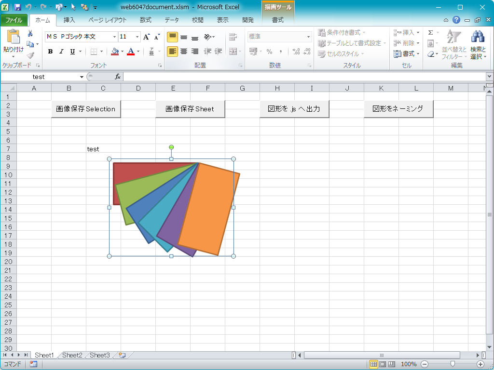The image size is (494, 370).
Task: Click the Increase Font Size icon
Action: pos(147,37)
